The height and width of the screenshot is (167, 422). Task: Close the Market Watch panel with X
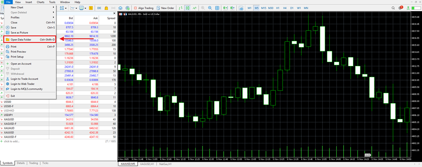(x=114, y=13)
